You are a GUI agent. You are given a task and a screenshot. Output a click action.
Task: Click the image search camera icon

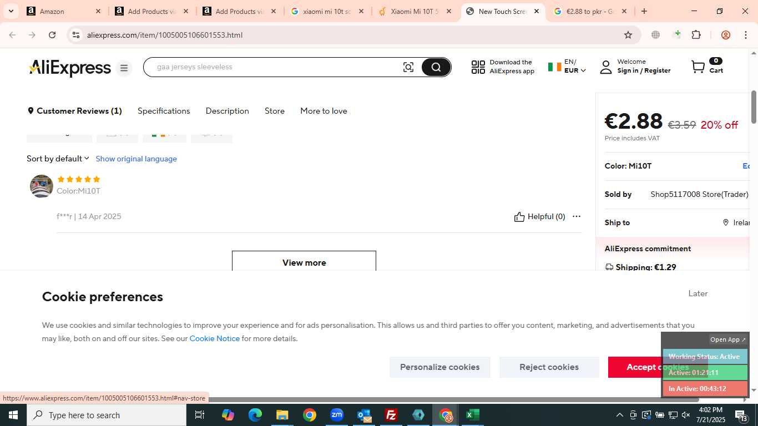click(x=408, y=67)
